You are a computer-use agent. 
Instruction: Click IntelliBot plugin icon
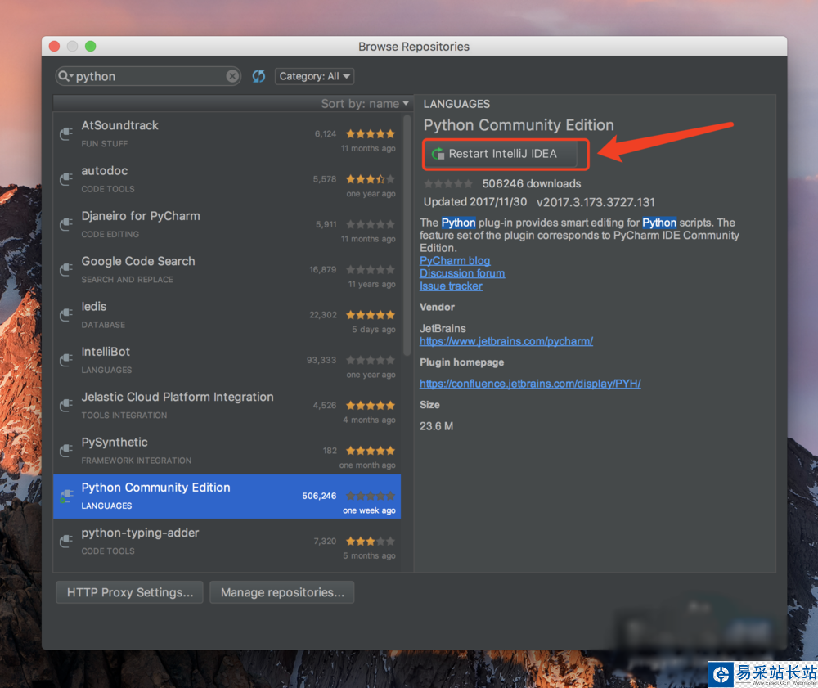point(66,361)
